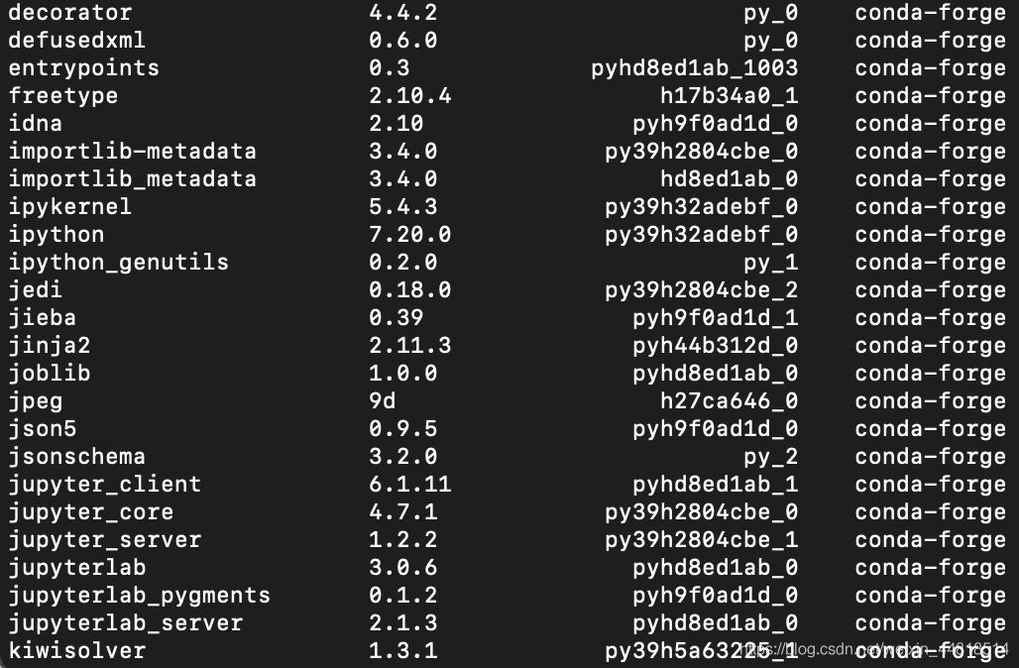
Task: Select the defusedxml package name
Action: [x=76, y=41]
